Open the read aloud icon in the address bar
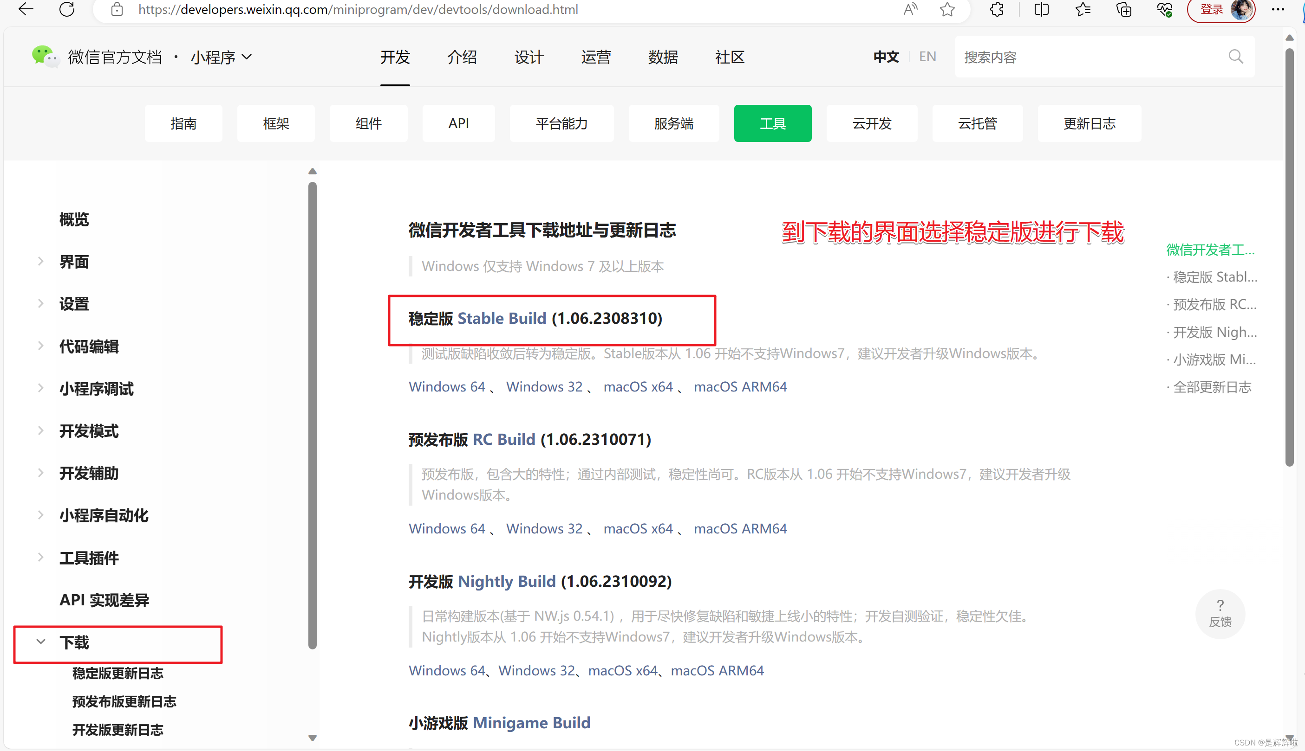Image resolution: width=1305 pixels, height=751 pixels. [911, 9]
